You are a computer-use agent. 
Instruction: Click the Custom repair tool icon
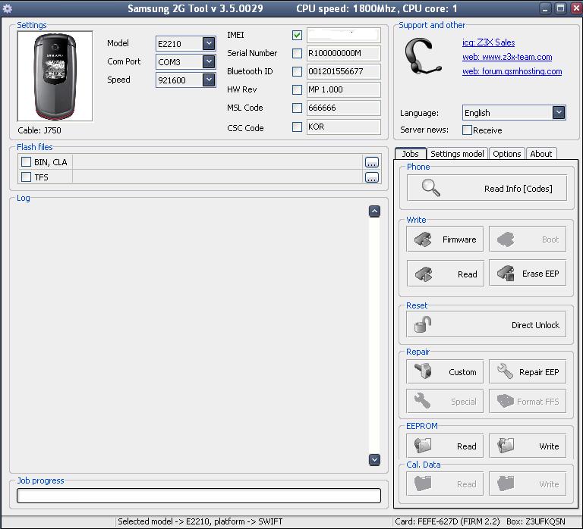(x=423, y=371)
